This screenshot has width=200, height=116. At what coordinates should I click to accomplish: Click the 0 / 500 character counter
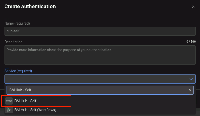tap(191, 42)
